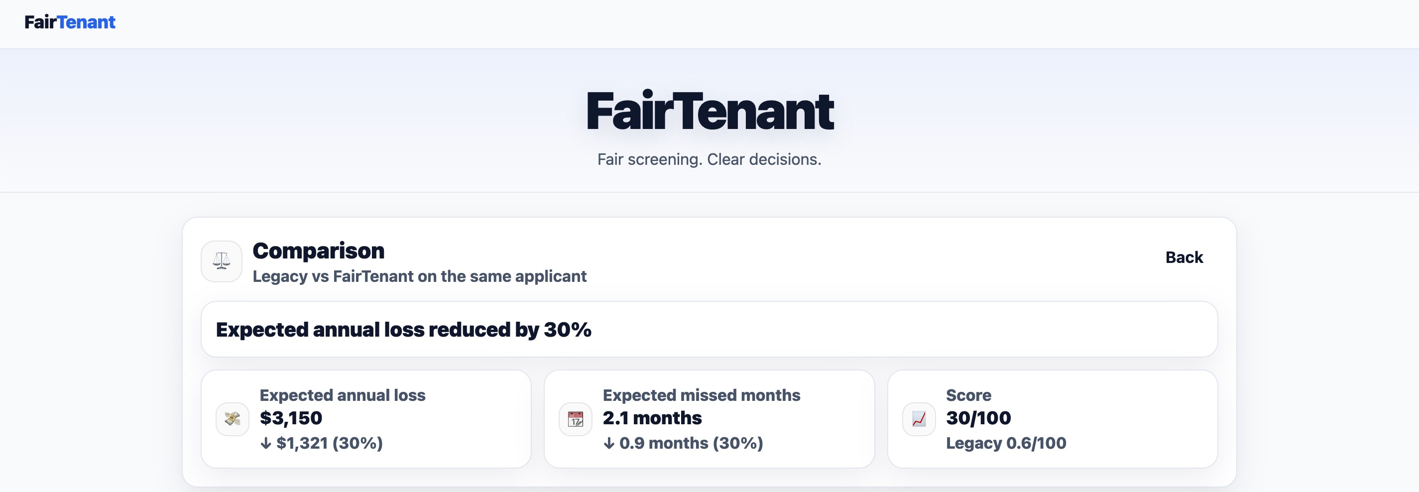
Task: Click the 'Expected annual loss' card label
Action: (x=342, y=395)
